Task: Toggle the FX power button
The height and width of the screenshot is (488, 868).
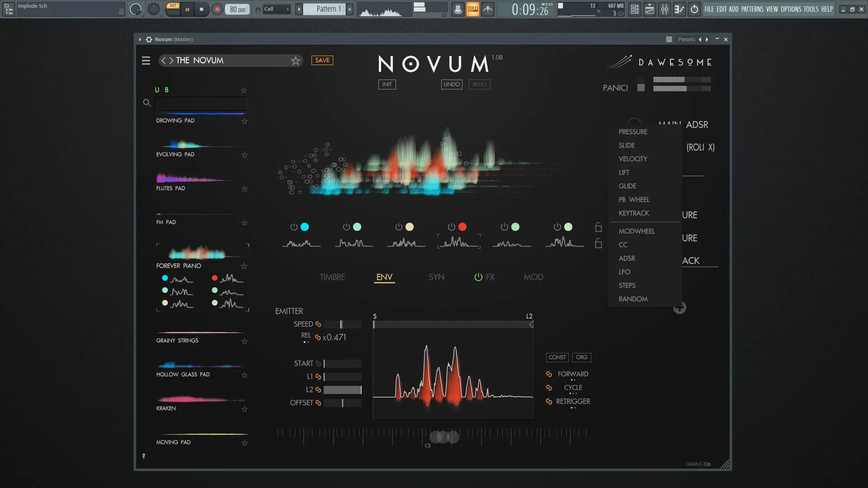Action: pyautogui.click(x=478, y=277)
